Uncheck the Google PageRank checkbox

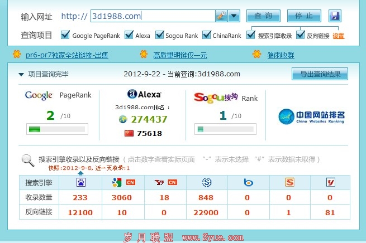point(65,35)
